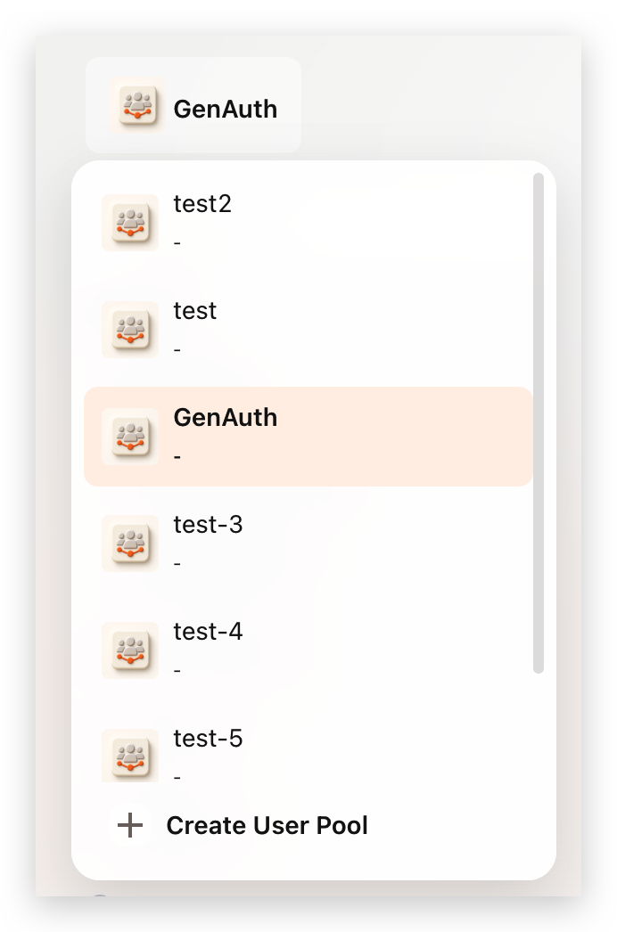Click the test pool icon
The image size is (617, 932).
pyautogui.click(x=130, y=330)
